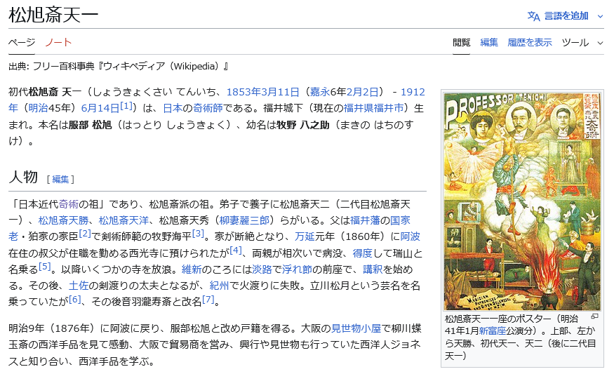Switch to the ノート tab
The width and height of the screenshot is (614, 374).
(58, 42)
